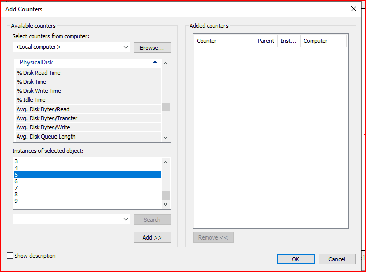366x272 pixels.
Task: Sort by the Counter column header
Action: [224, 41]
